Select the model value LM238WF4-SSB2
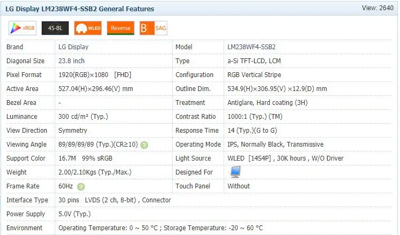This screenshot has height=235, width=400. 251,47
